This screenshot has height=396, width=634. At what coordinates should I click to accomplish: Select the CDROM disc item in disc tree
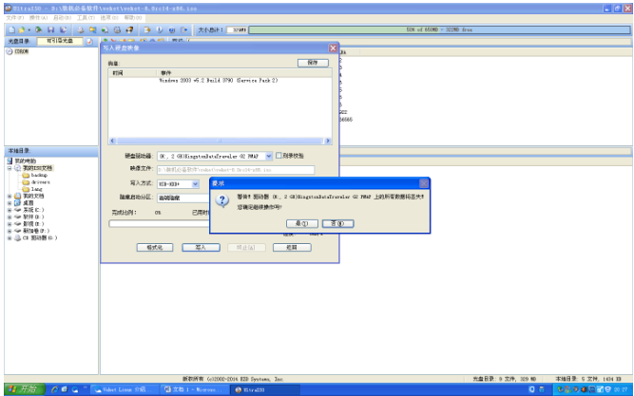18,51
